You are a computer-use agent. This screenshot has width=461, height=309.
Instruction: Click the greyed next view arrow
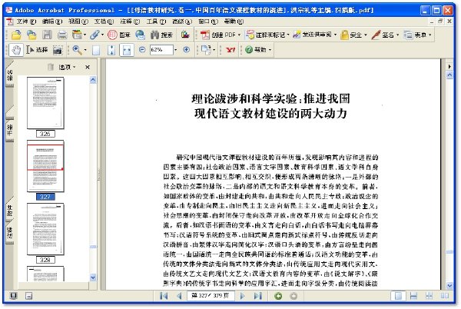tap(294, 296)
